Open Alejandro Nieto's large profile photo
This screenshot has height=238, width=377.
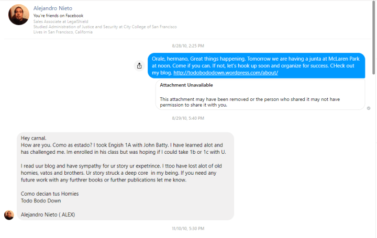click(18, 15)
